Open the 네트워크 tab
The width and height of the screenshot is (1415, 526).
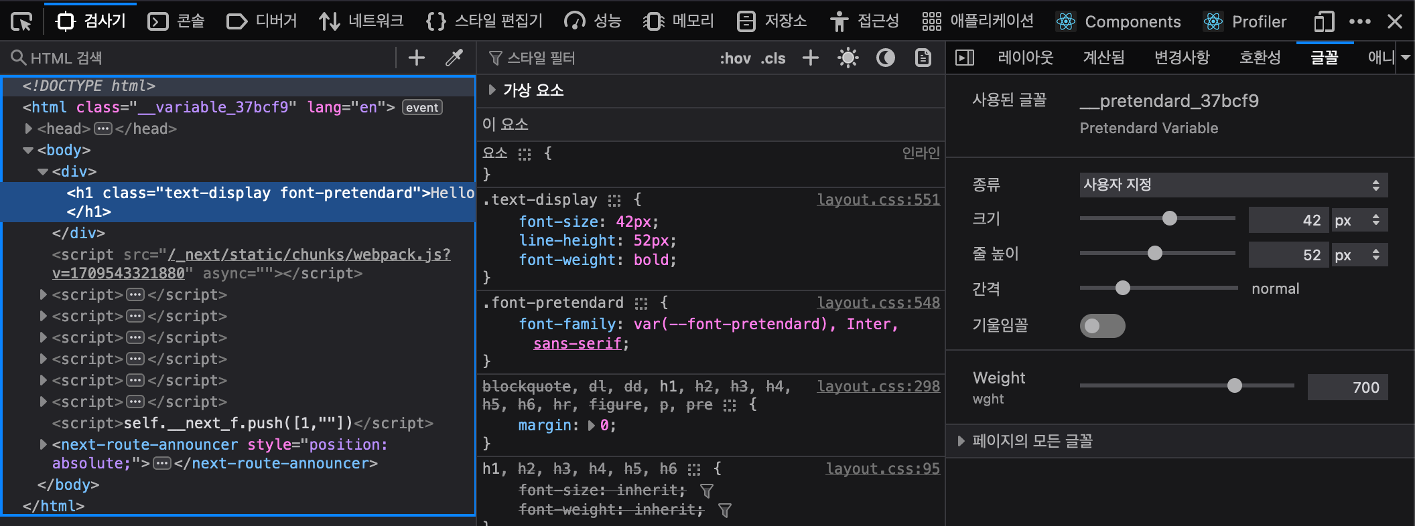coord(361,21)
